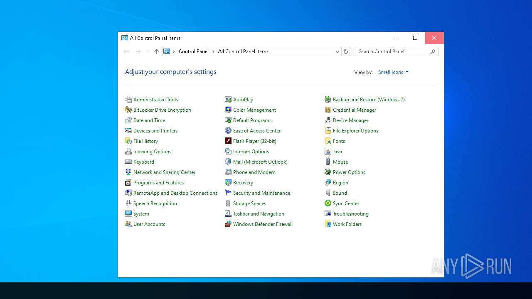Viewport: 532px width, 299px height.
Task: Open the Internet Options icon
Action: click(x=228, y=152)
